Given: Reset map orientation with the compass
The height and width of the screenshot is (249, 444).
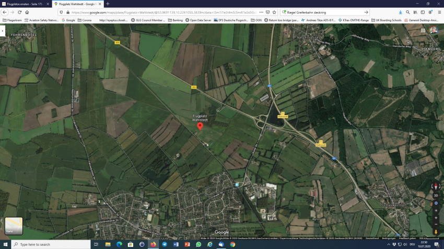Looking at the screenshot, I should click(x=436, y=186).
